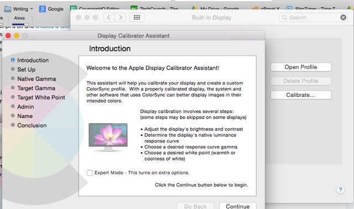The image size is (354, 209).
Task: Open help with the question mark button
Action: (x=341, y=190)
